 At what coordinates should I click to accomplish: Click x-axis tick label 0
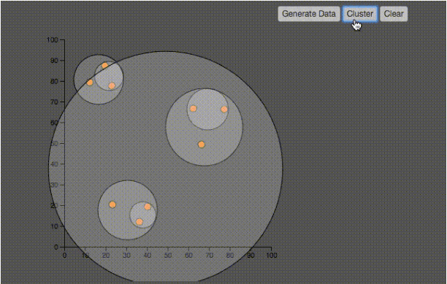64,256
